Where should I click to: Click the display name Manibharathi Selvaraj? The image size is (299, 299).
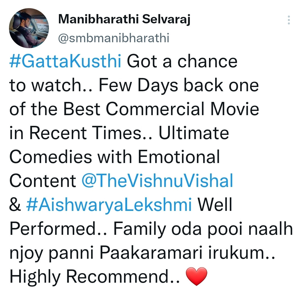[x=124, y=20]
